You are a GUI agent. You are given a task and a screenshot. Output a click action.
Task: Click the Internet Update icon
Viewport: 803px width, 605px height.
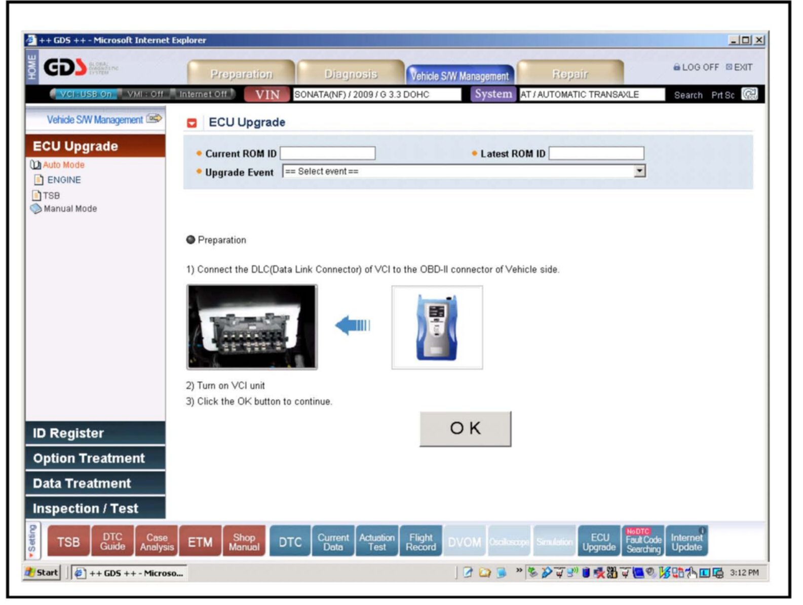(x=686, y=542)
